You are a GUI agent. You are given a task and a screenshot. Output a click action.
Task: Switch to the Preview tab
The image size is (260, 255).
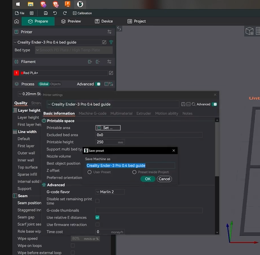(x=71, y=21)
